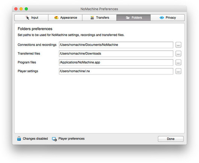Browse for Player settings folder
The image size is (199, 163).
click(178, 71)
